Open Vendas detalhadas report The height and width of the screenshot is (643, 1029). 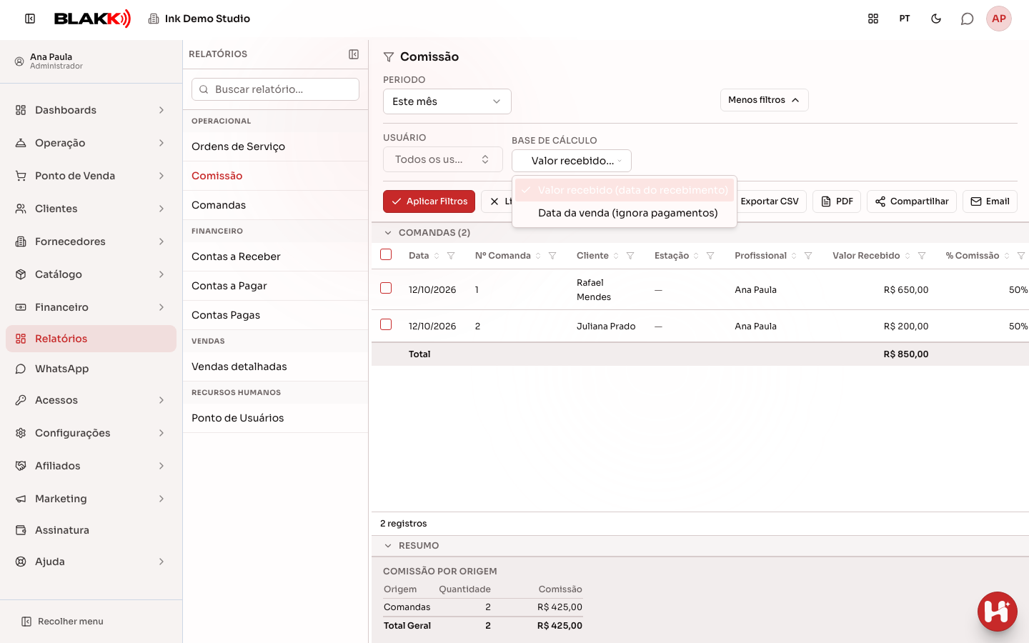coord(275,367)
